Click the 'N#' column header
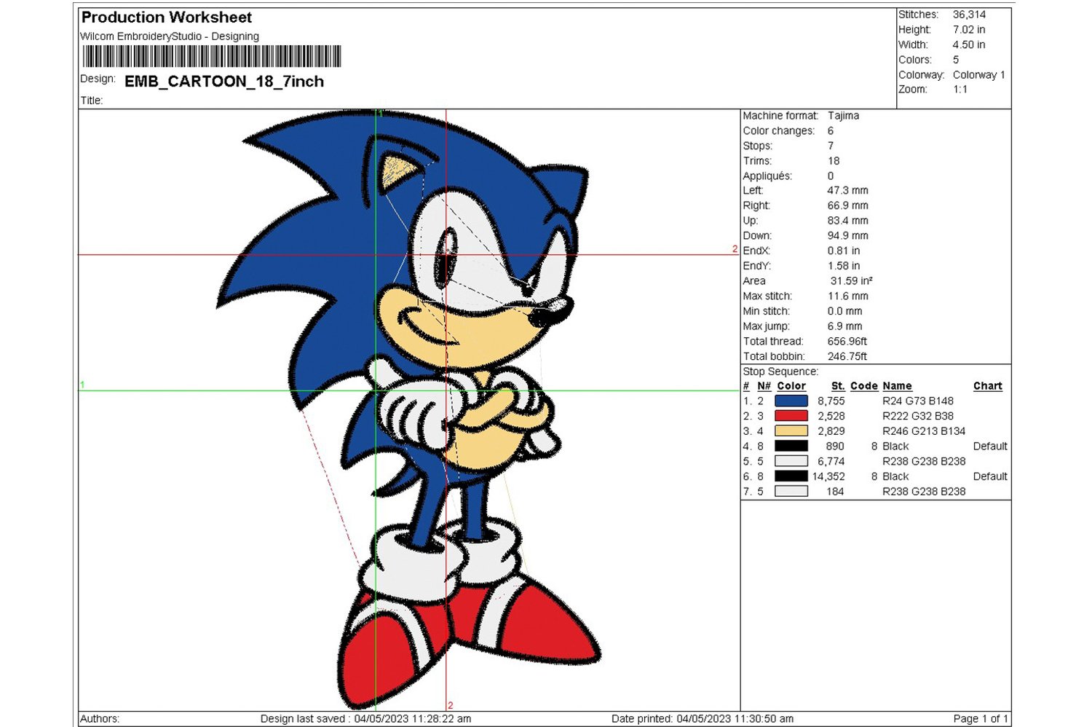This screenshot has height=727, width=1092. (764, 386)
